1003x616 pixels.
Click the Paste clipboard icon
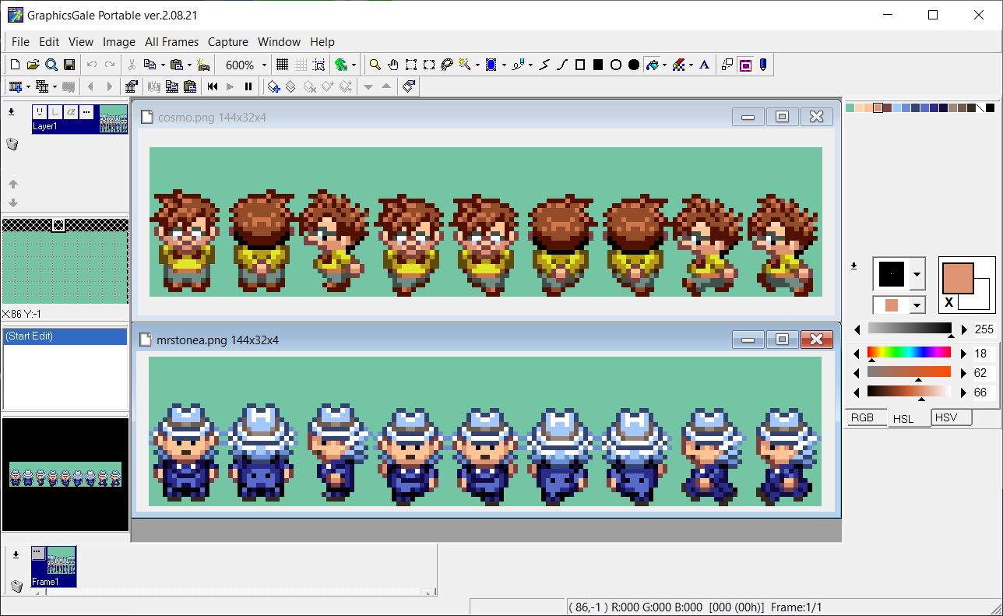176,65
